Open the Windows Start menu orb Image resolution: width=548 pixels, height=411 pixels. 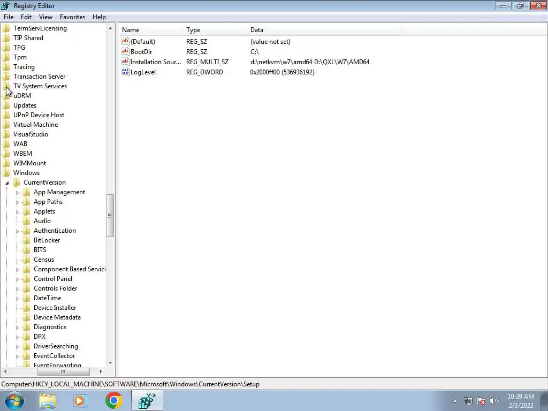point(14,400)
